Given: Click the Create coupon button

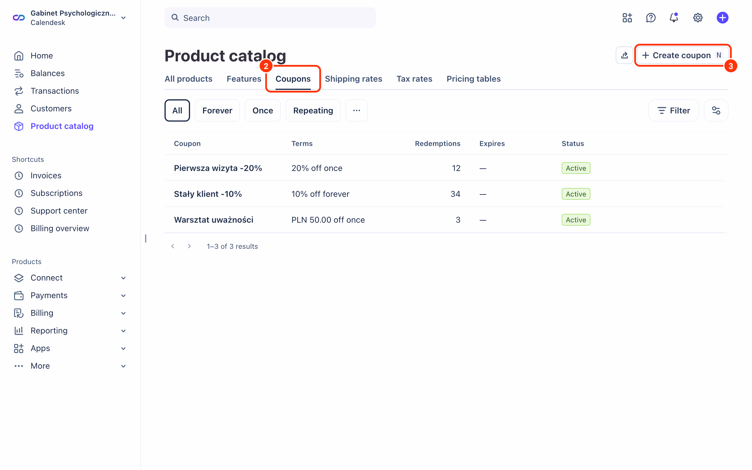Looking at the screenshot, I should 682,55.
